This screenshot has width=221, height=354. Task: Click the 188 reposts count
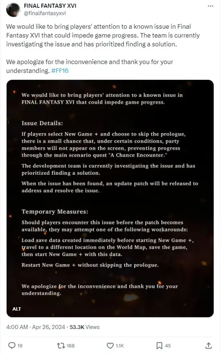coord(70,346)
